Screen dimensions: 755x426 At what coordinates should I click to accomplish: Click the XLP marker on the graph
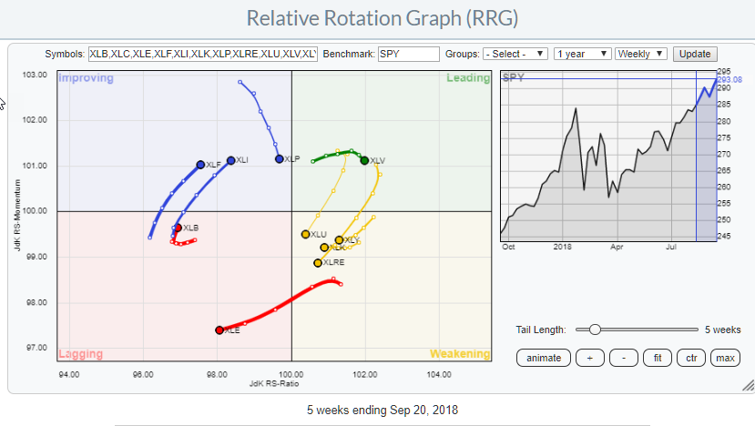tap(280, 159)
